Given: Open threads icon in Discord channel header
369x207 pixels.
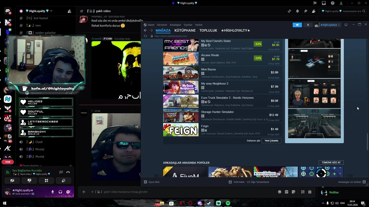Looking at the screenshot, I should pyautogui.click(x=289, y=11).
